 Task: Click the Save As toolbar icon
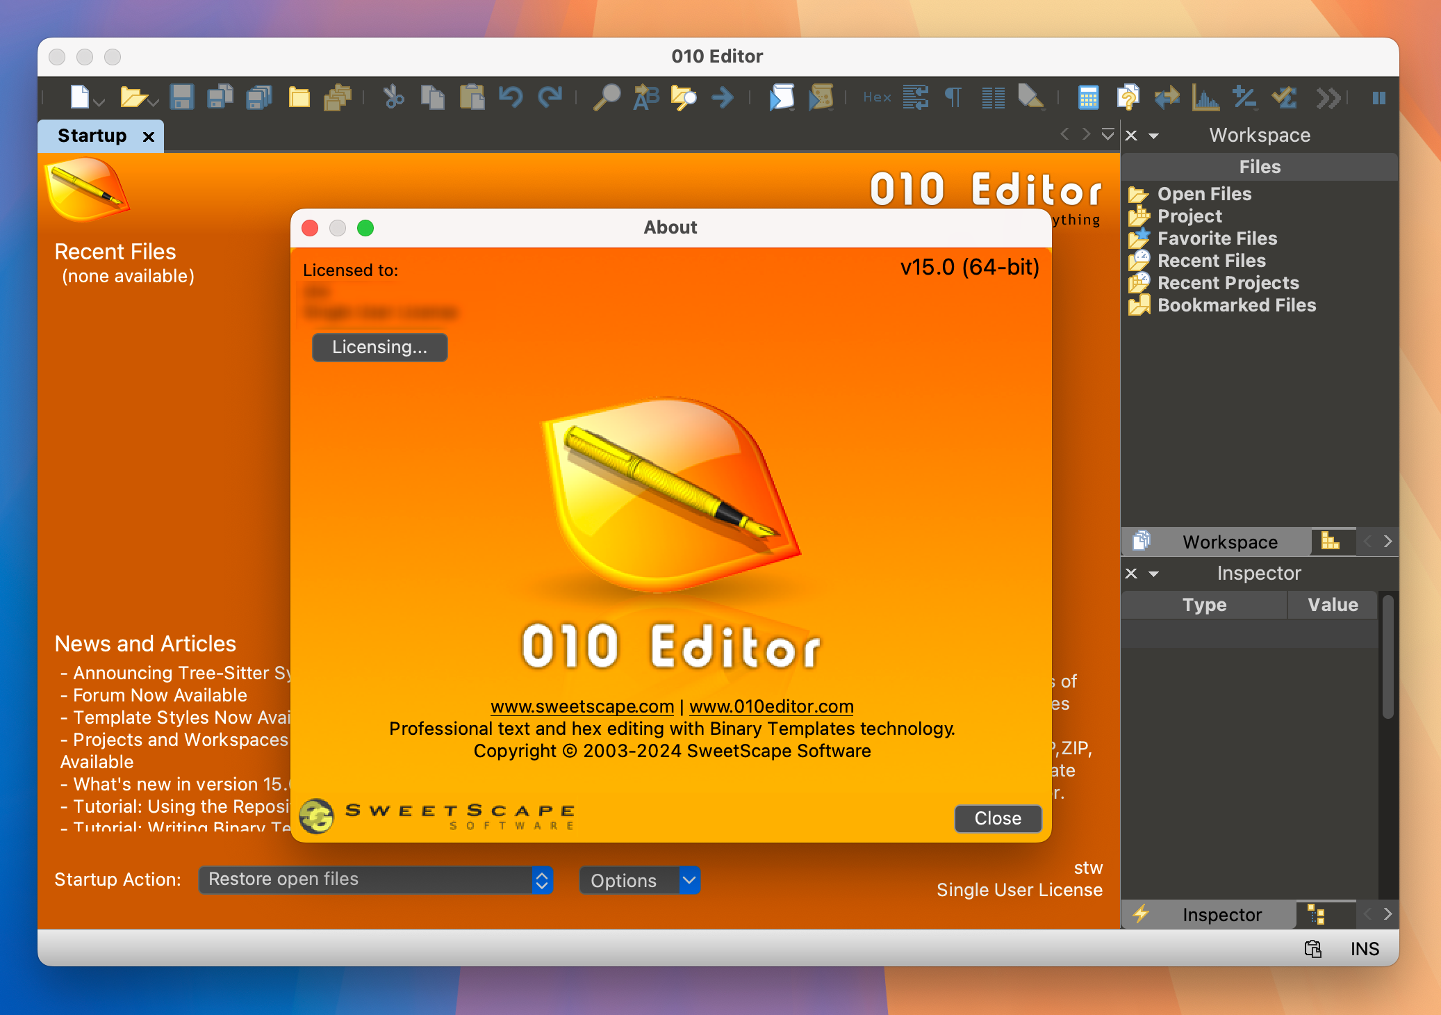(220, 97)
